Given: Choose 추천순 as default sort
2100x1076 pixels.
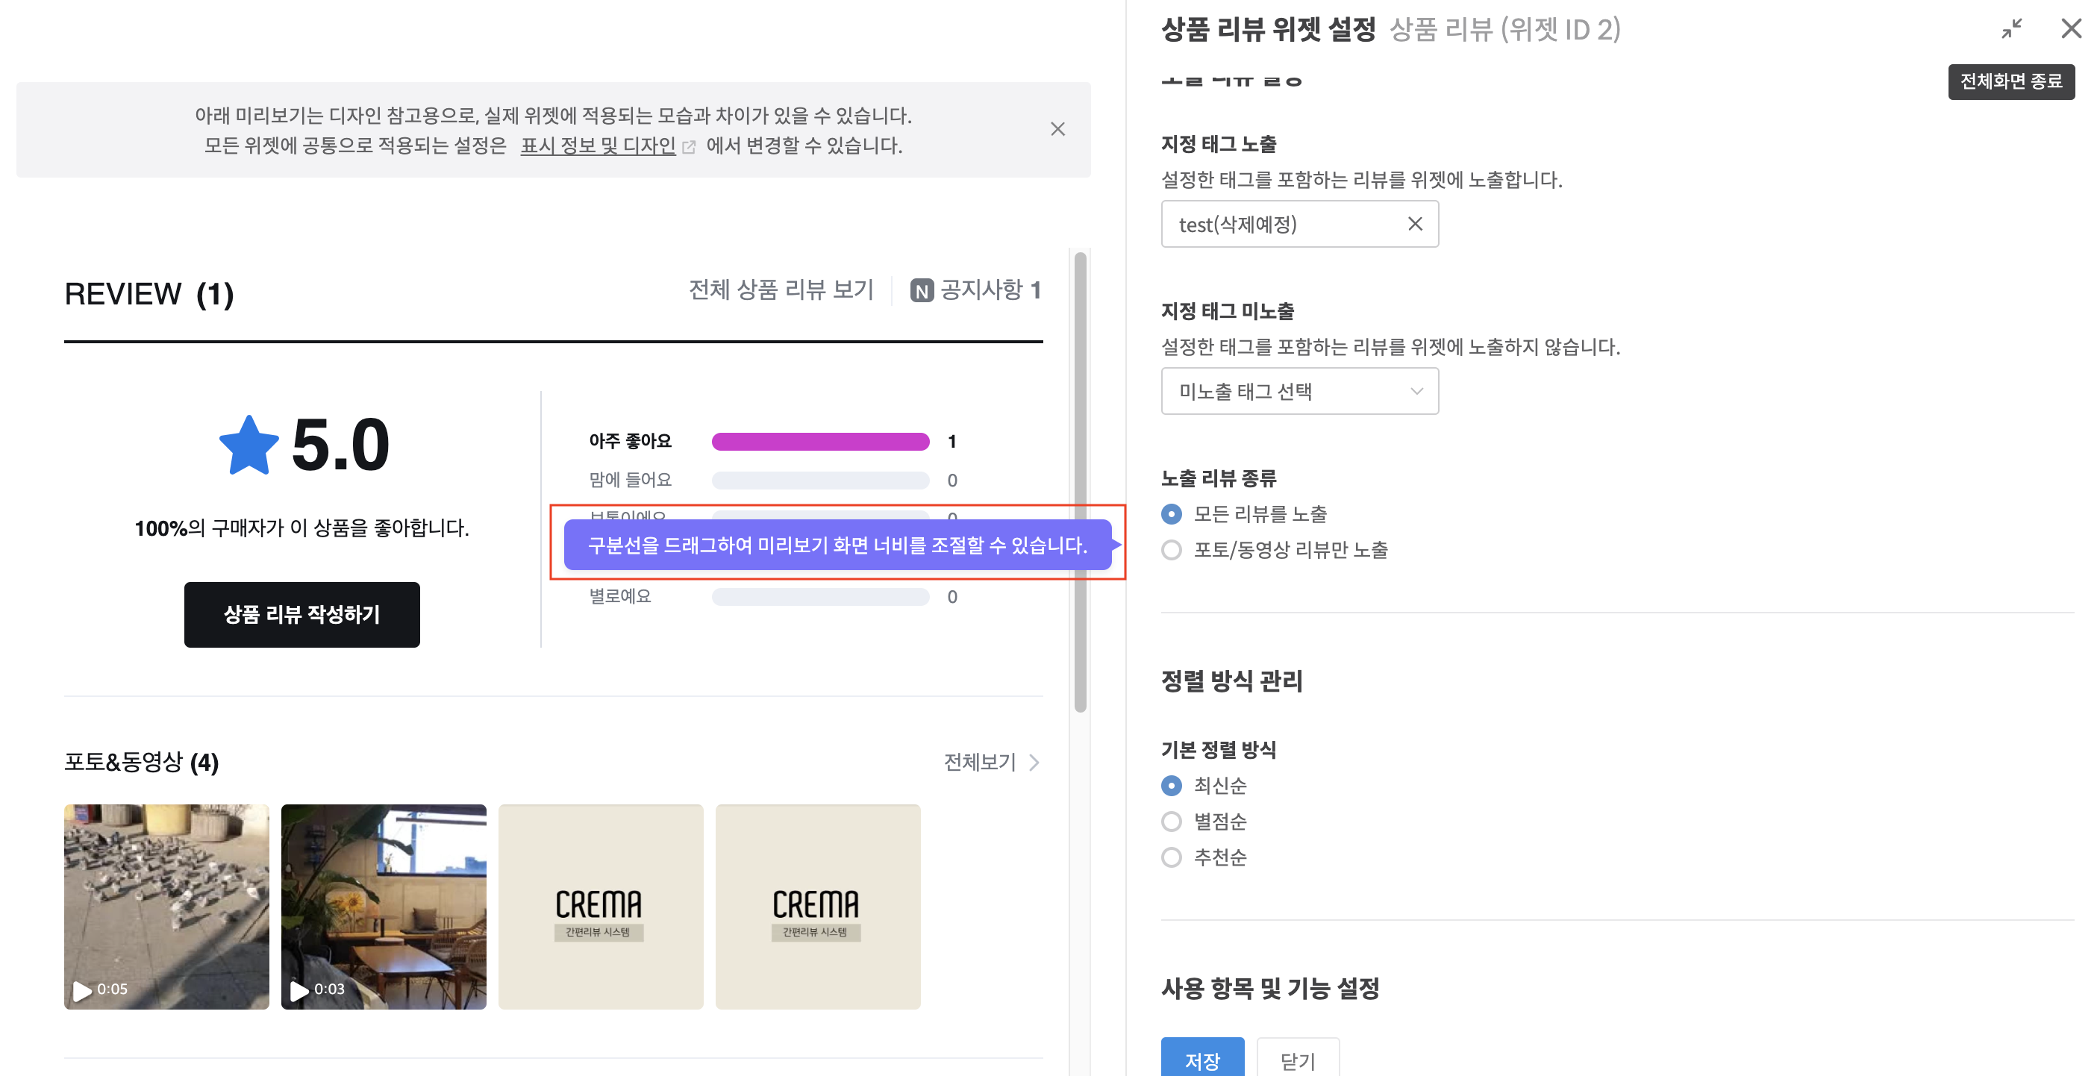Looking at the screenshot, I should pyautogui.click(x=1172, y=857).
